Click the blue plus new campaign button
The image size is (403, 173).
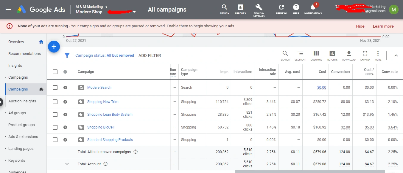click(54, 47)
